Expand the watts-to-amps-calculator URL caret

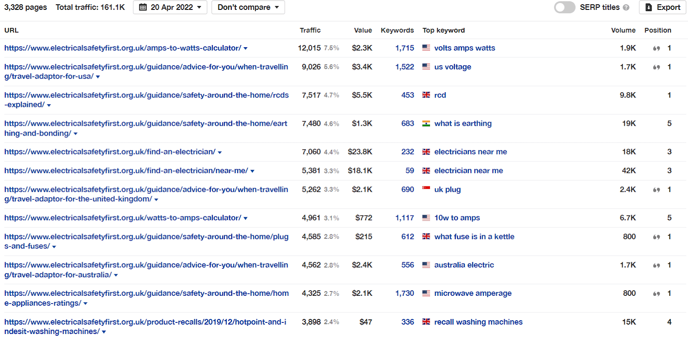click(246, 219)
